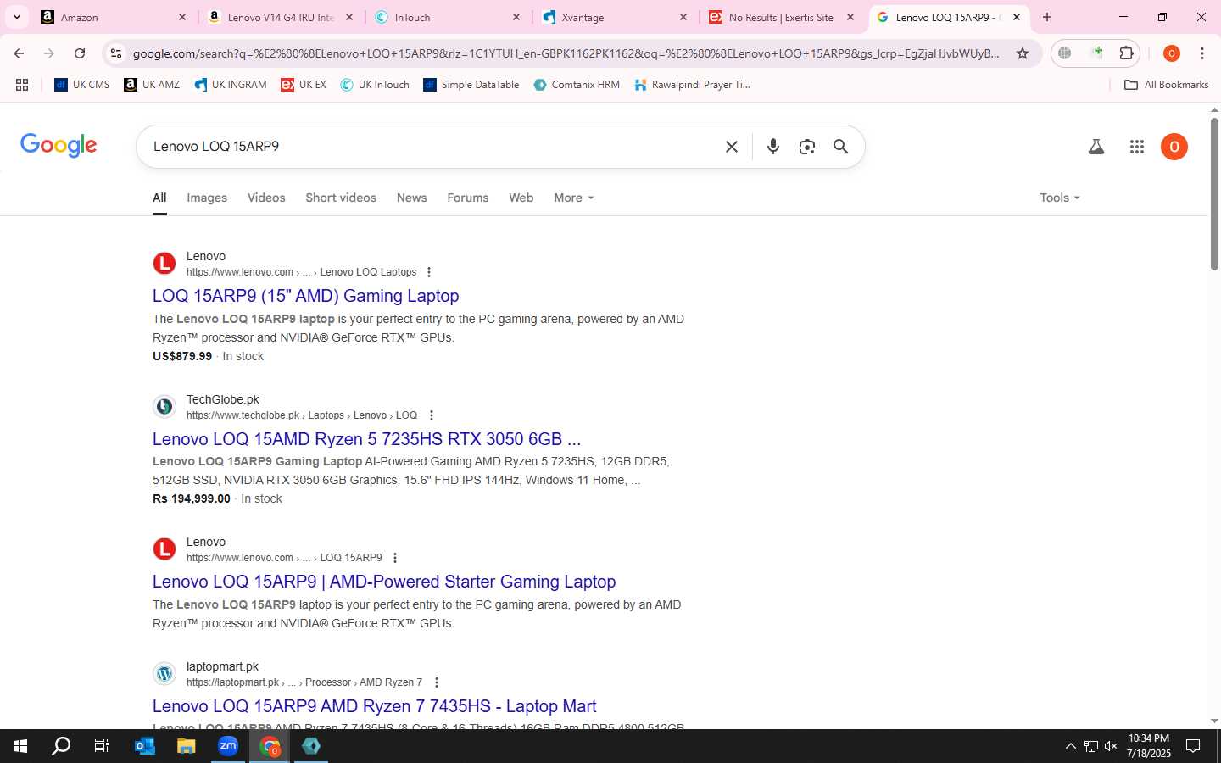Select the News search filter
1221x763 pixels.
[411, 198]
